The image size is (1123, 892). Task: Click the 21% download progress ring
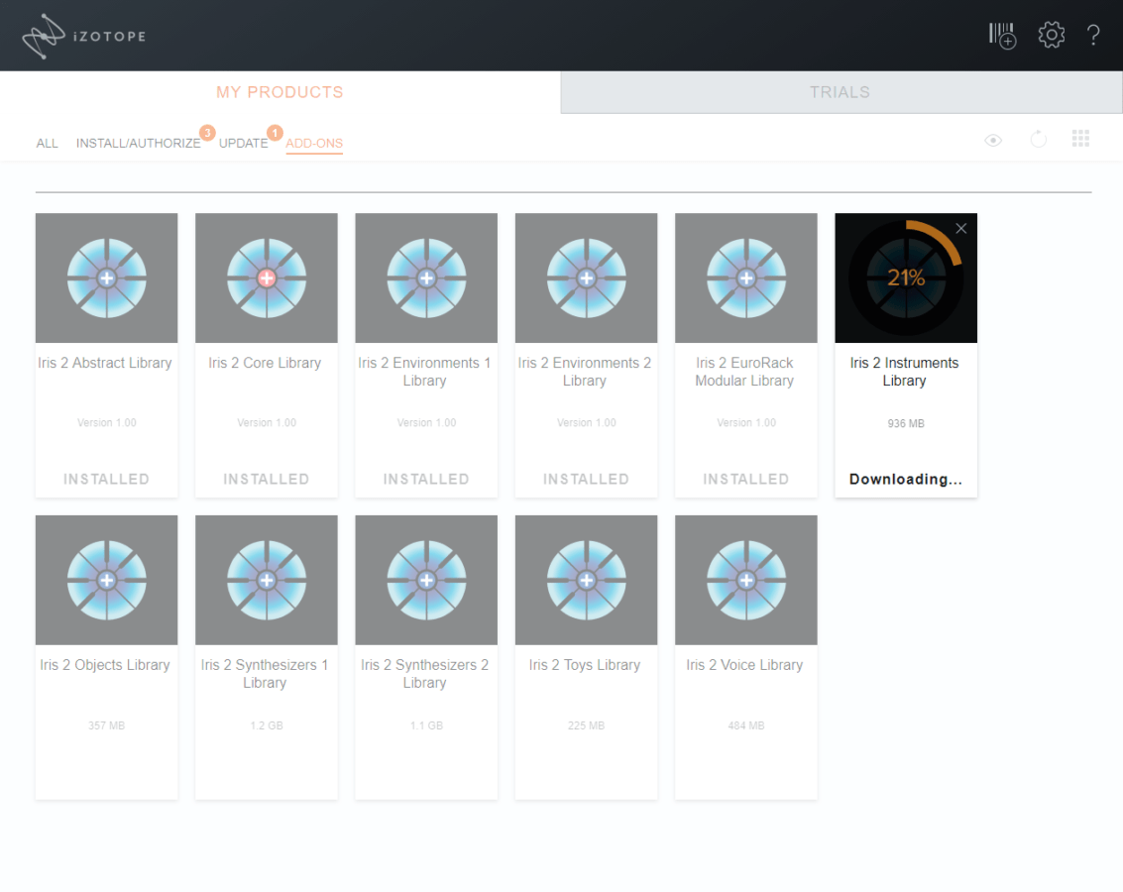[906, 279]
